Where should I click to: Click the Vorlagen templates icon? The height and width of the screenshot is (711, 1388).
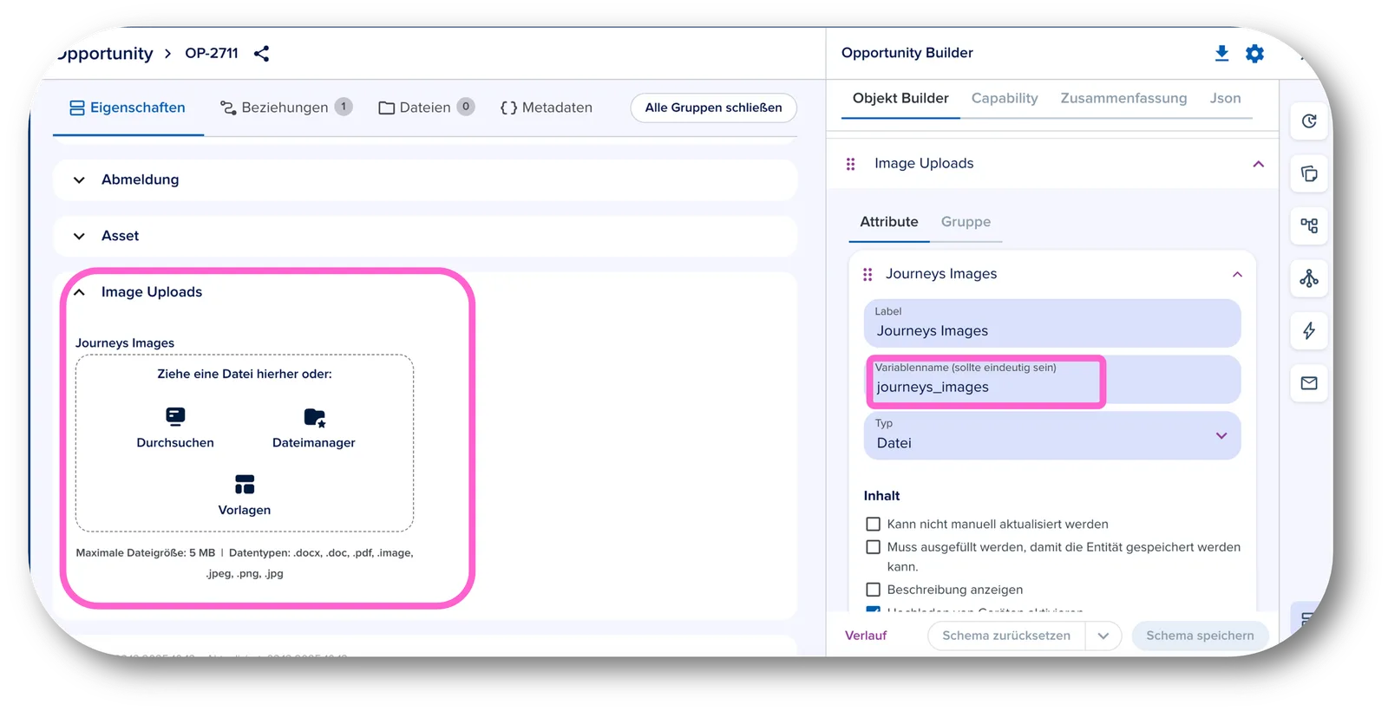tap(245, 484)
